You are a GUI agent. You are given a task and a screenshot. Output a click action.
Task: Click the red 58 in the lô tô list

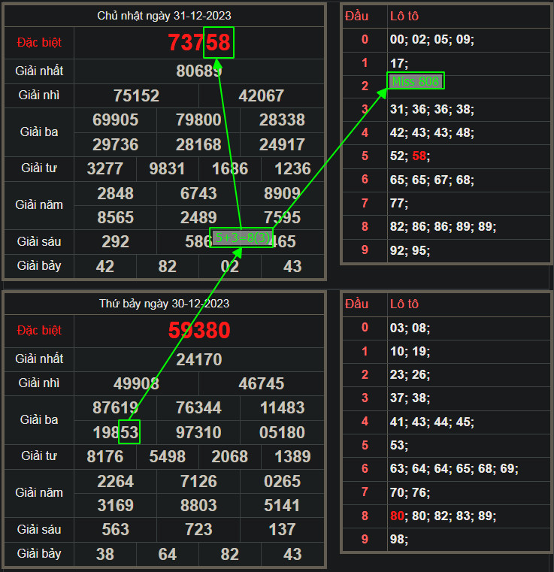[x=419, y=156]
